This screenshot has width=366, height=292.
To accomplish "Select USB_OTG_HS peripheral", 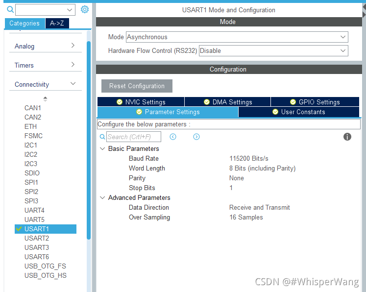I will [x=45, y=276].
